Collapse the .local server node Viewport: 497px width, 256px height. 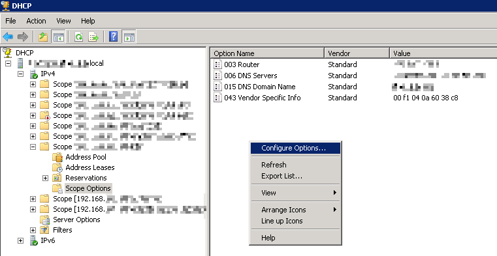pos(8,63)
